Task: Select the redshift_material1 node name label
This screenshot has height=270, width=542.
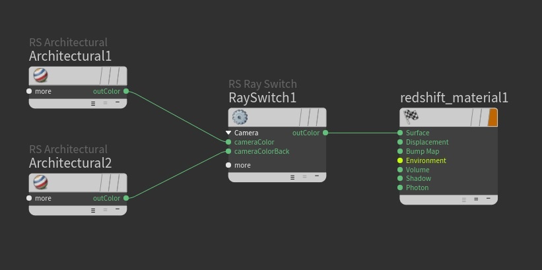Action: coord(454,98)
